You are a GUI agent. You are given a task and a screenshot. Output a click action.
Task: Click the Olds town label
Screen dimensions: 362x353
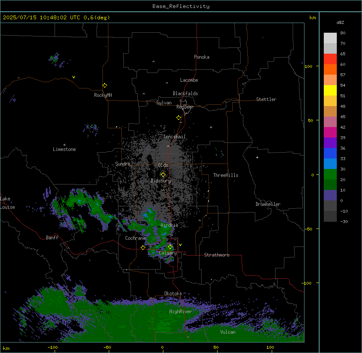coord(163,165)
